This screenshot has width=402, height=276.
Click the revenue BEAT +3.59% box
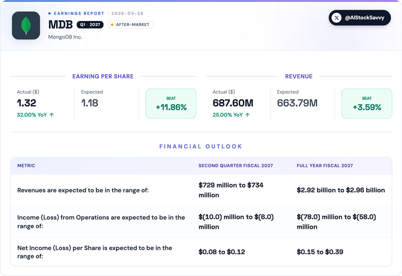(367, 103)
